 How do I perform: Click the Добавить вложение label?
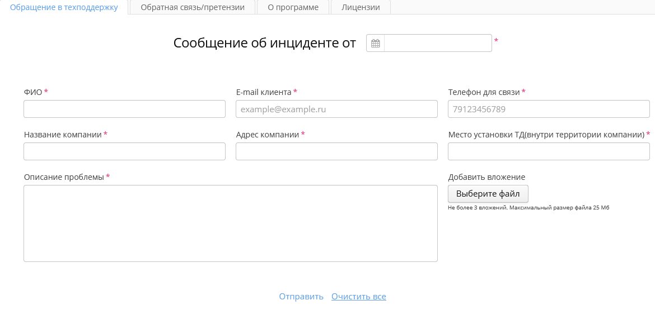(486, 177)
